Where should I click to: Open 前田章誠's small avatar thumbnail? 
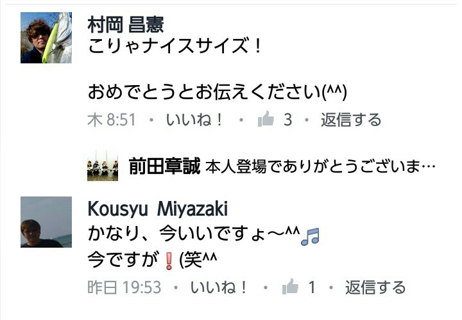(103, 166)
